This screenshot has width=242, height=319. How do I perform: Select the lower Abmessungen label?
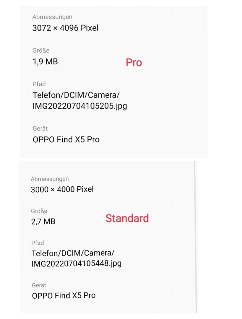(x=50, y=179)
